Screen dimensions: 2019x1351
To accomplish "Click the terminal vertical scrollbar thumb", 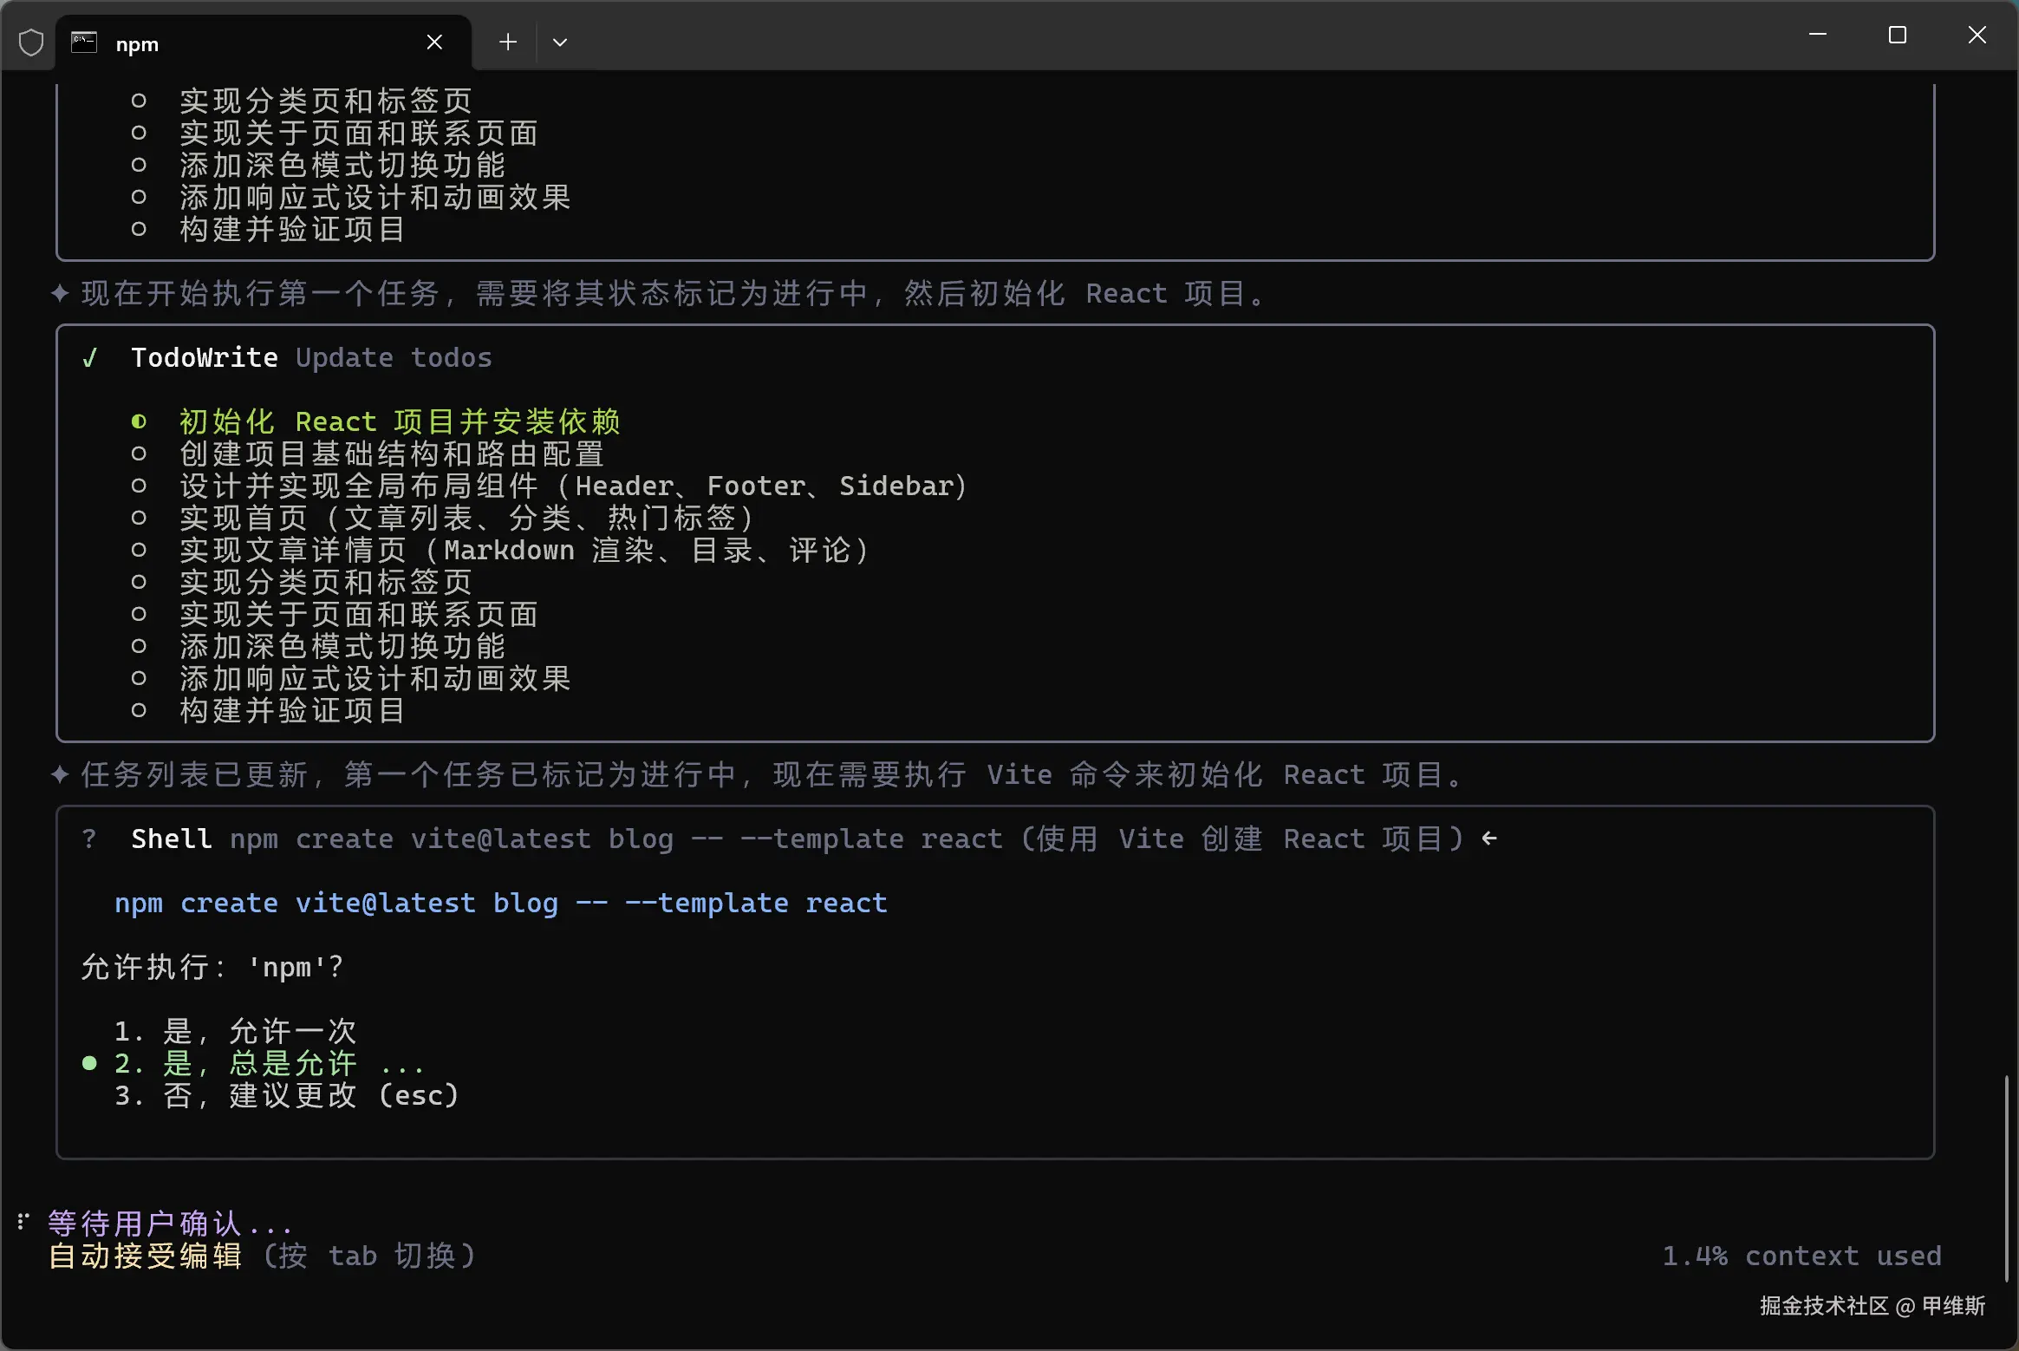I will point(2007,1178).
